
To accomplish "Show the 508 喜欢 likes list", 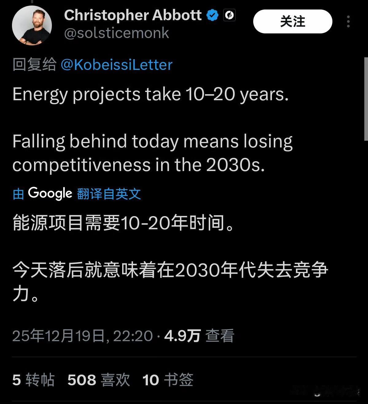I will pyautogui.click(x=99, y=380).
